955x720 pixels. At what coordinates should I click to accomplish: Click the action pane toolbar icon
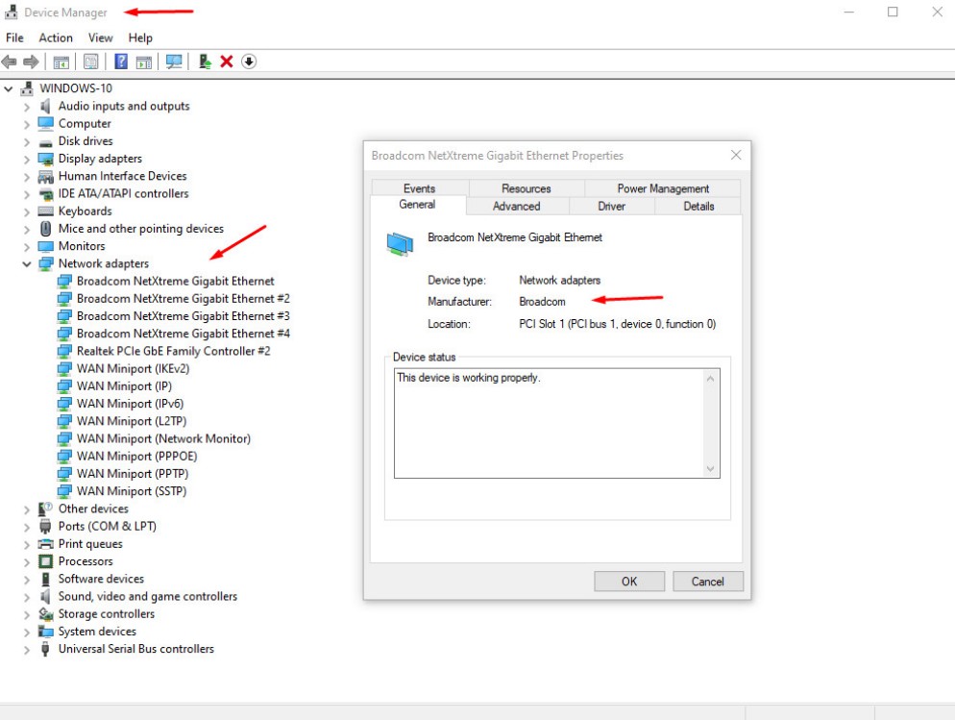[144, 62]
